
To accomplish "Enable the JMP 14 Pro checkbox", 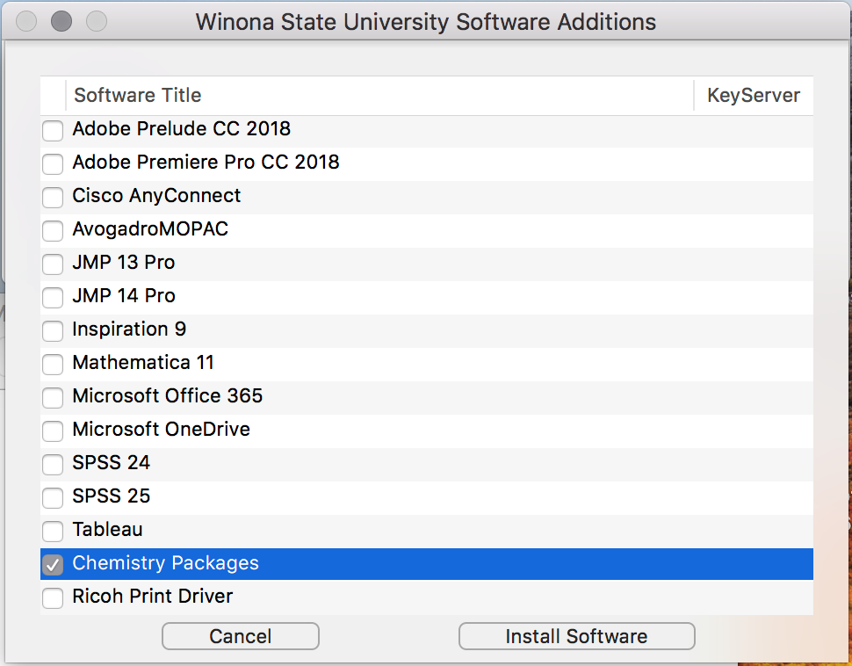I will click(x=54, y=298).
